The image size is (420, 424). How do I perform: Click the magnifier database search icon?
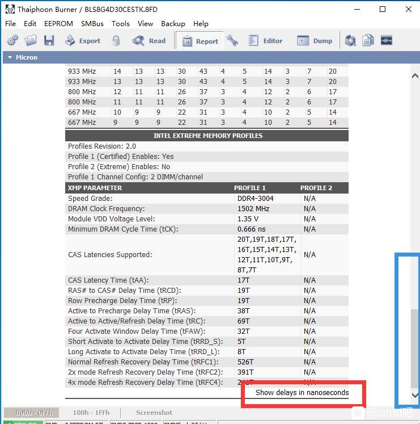350,40
